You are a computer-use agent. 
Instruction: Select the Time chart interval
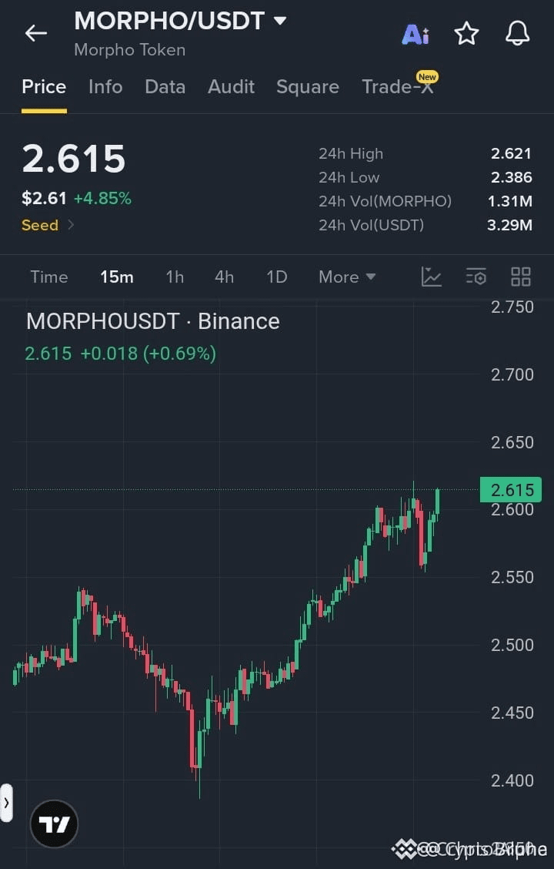[x=49, y=277]
